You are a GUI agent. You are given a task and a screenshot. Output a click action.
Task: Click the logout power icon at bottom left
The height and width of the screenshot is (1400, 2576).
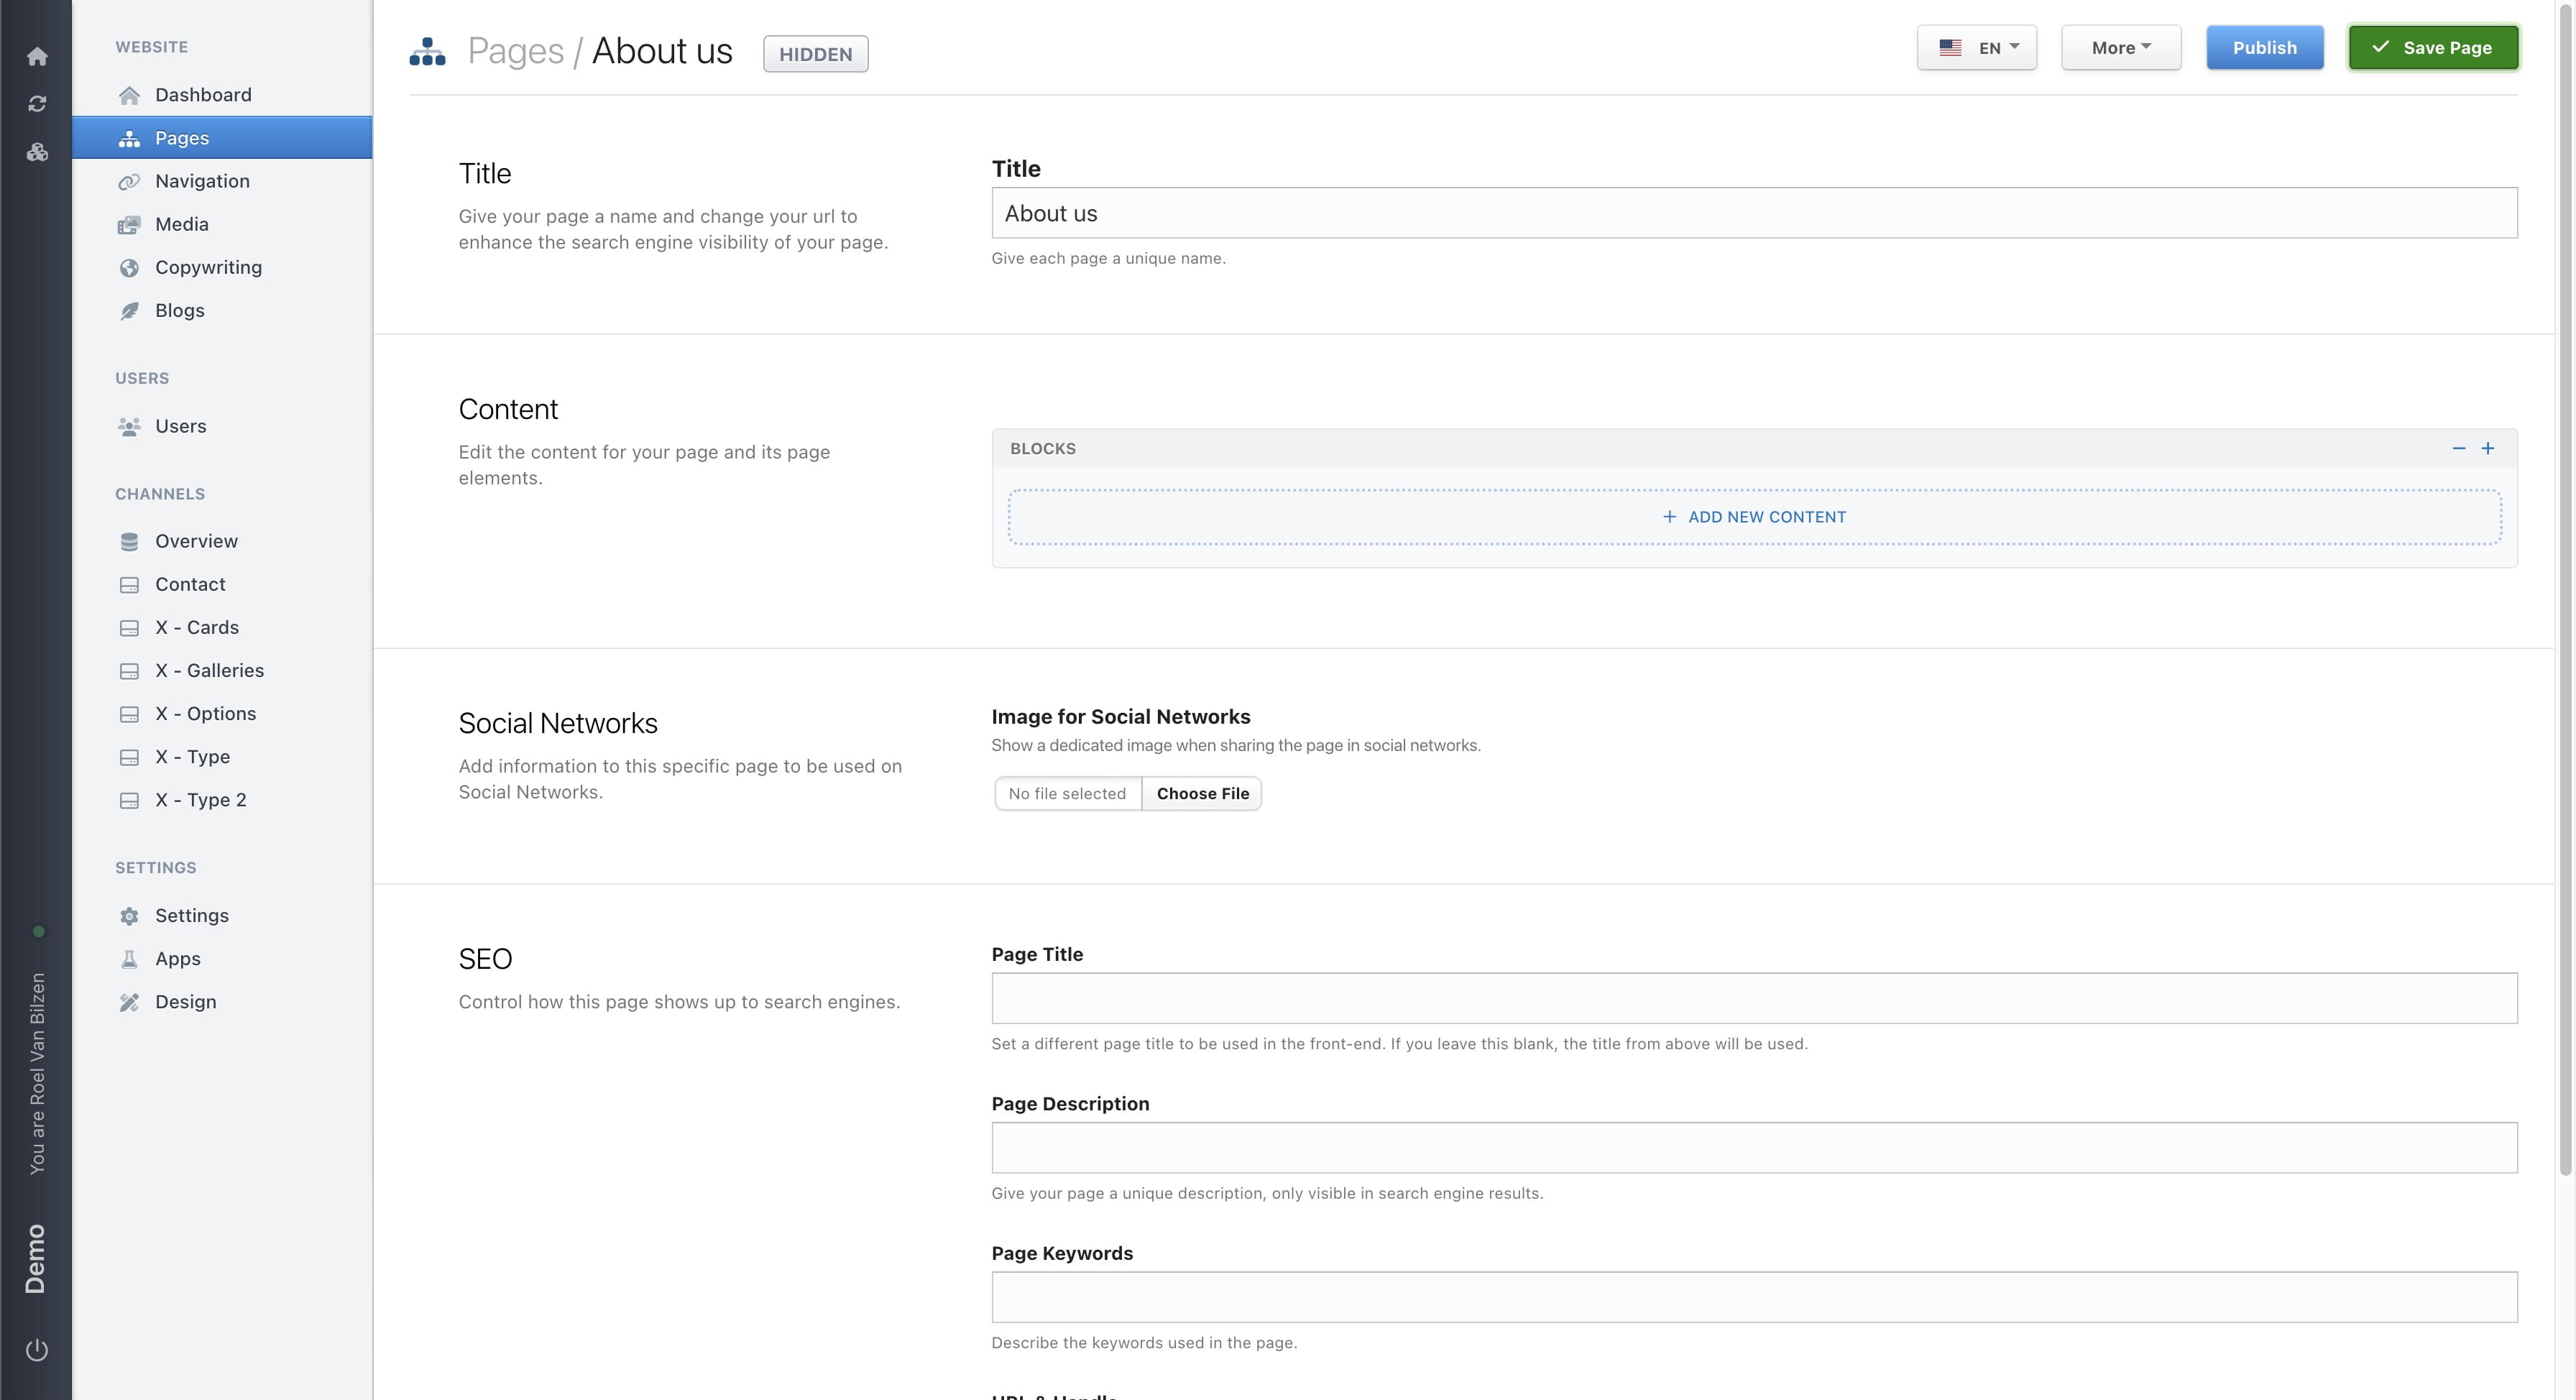click(x=37, y=1349)
